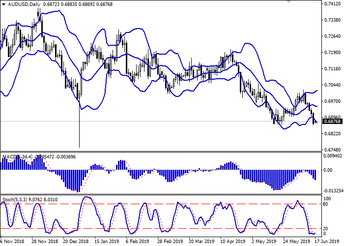Select the Stoch(5,3,3) indicator label
Screen dimensions: 344x246
point(16,200)
